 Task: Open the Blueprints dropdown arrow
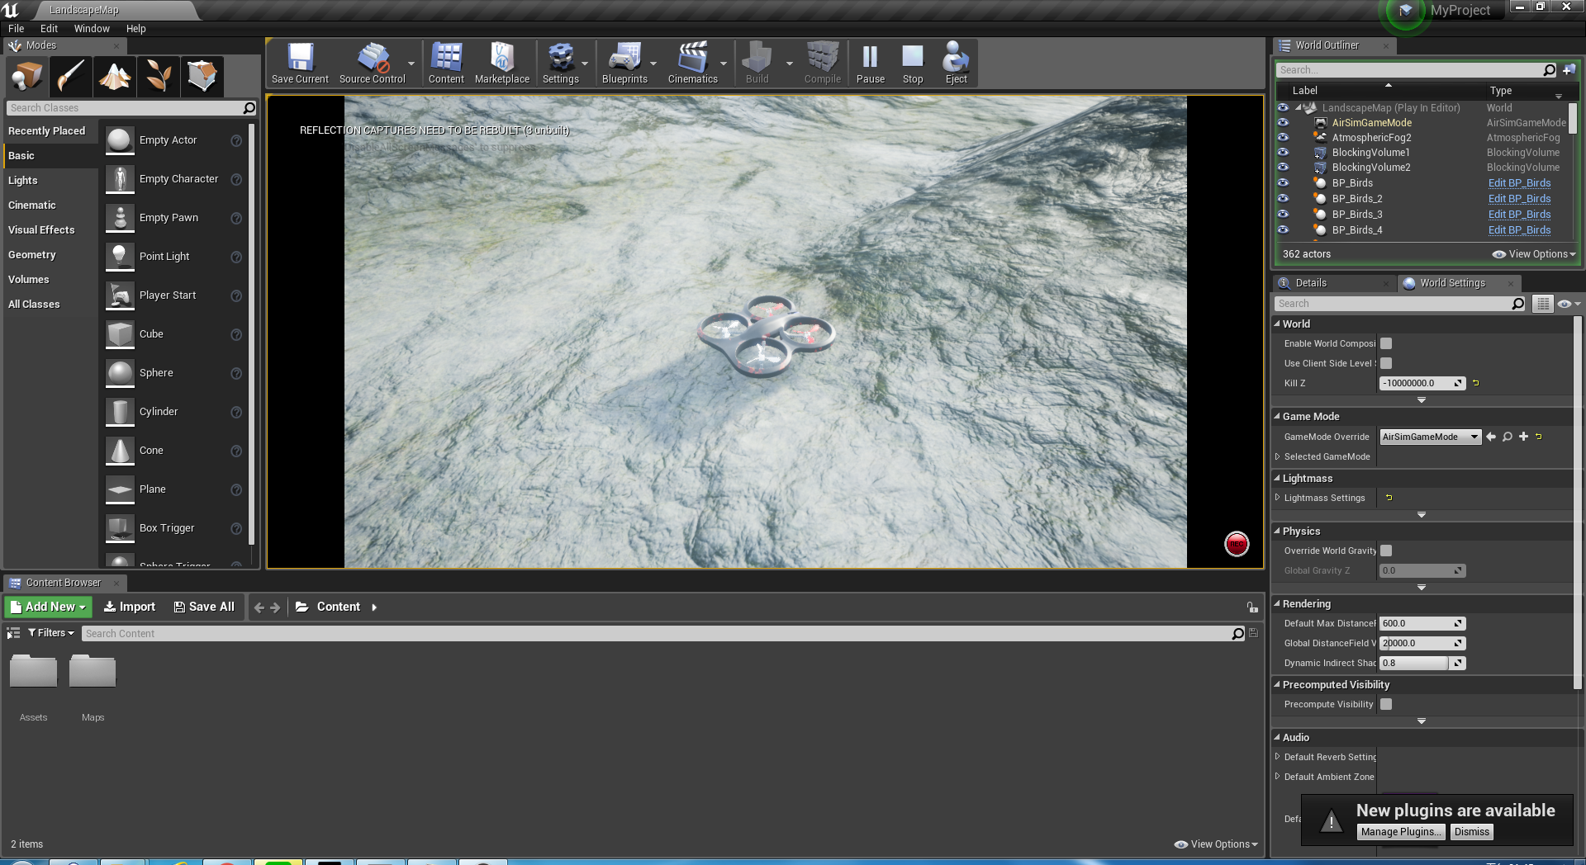coord(653,64)
